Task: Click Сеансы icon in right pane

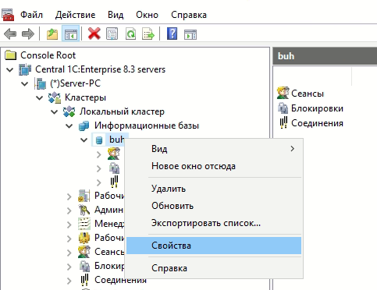Action: click(x=283, y=93)
